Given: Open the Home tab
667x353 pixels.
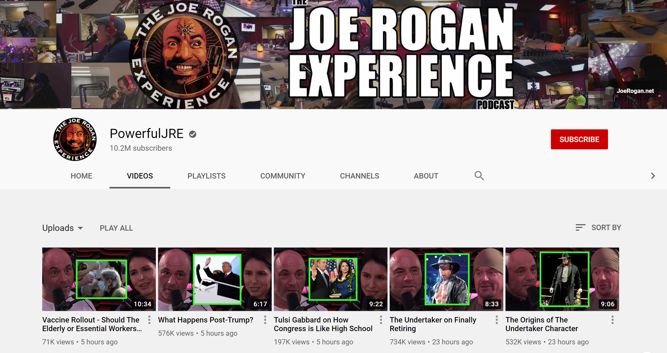Looking at the screenshot, I should coord(81,176).
